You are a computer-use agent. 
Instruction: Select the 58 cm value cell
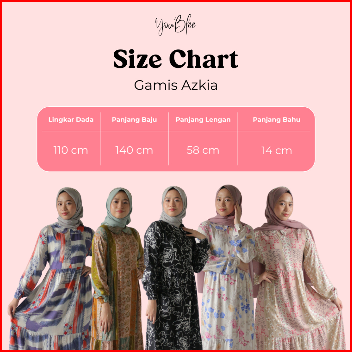(203, 150)
